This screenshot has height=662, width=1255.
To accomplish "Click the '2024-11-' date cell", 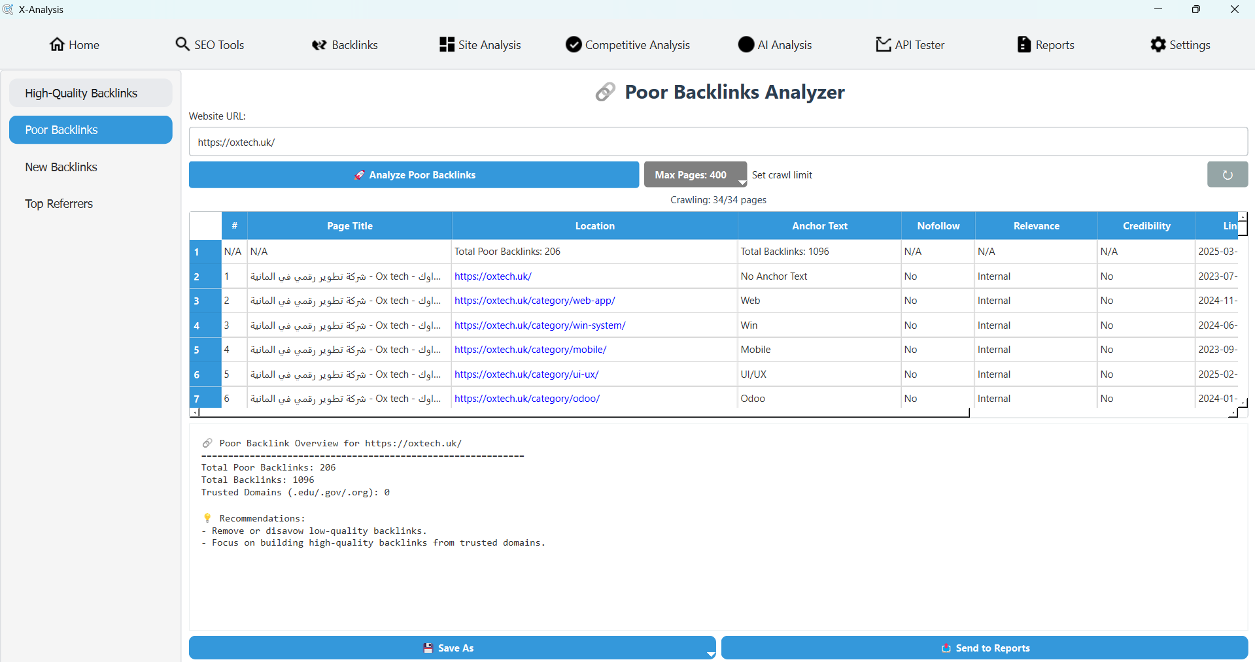I will point(1217,301).
